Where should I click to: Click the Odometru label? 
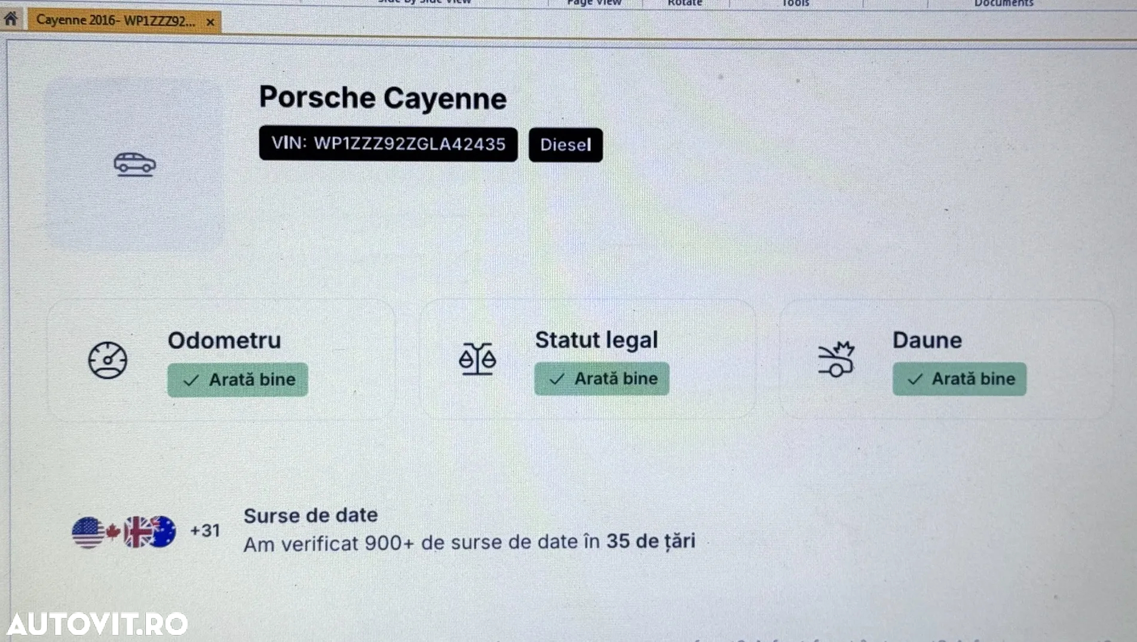pyautogui.click(x=224, y=340)
